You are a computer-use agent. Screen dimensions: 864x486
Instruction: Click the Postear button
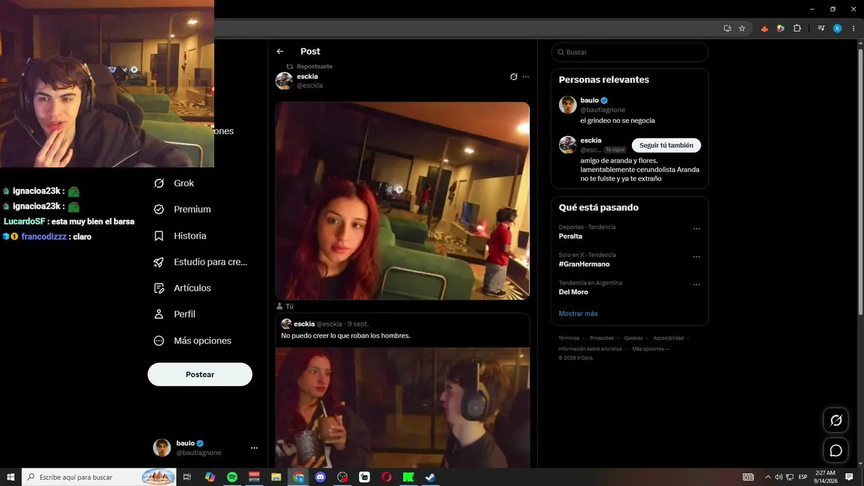click(200, 375)
